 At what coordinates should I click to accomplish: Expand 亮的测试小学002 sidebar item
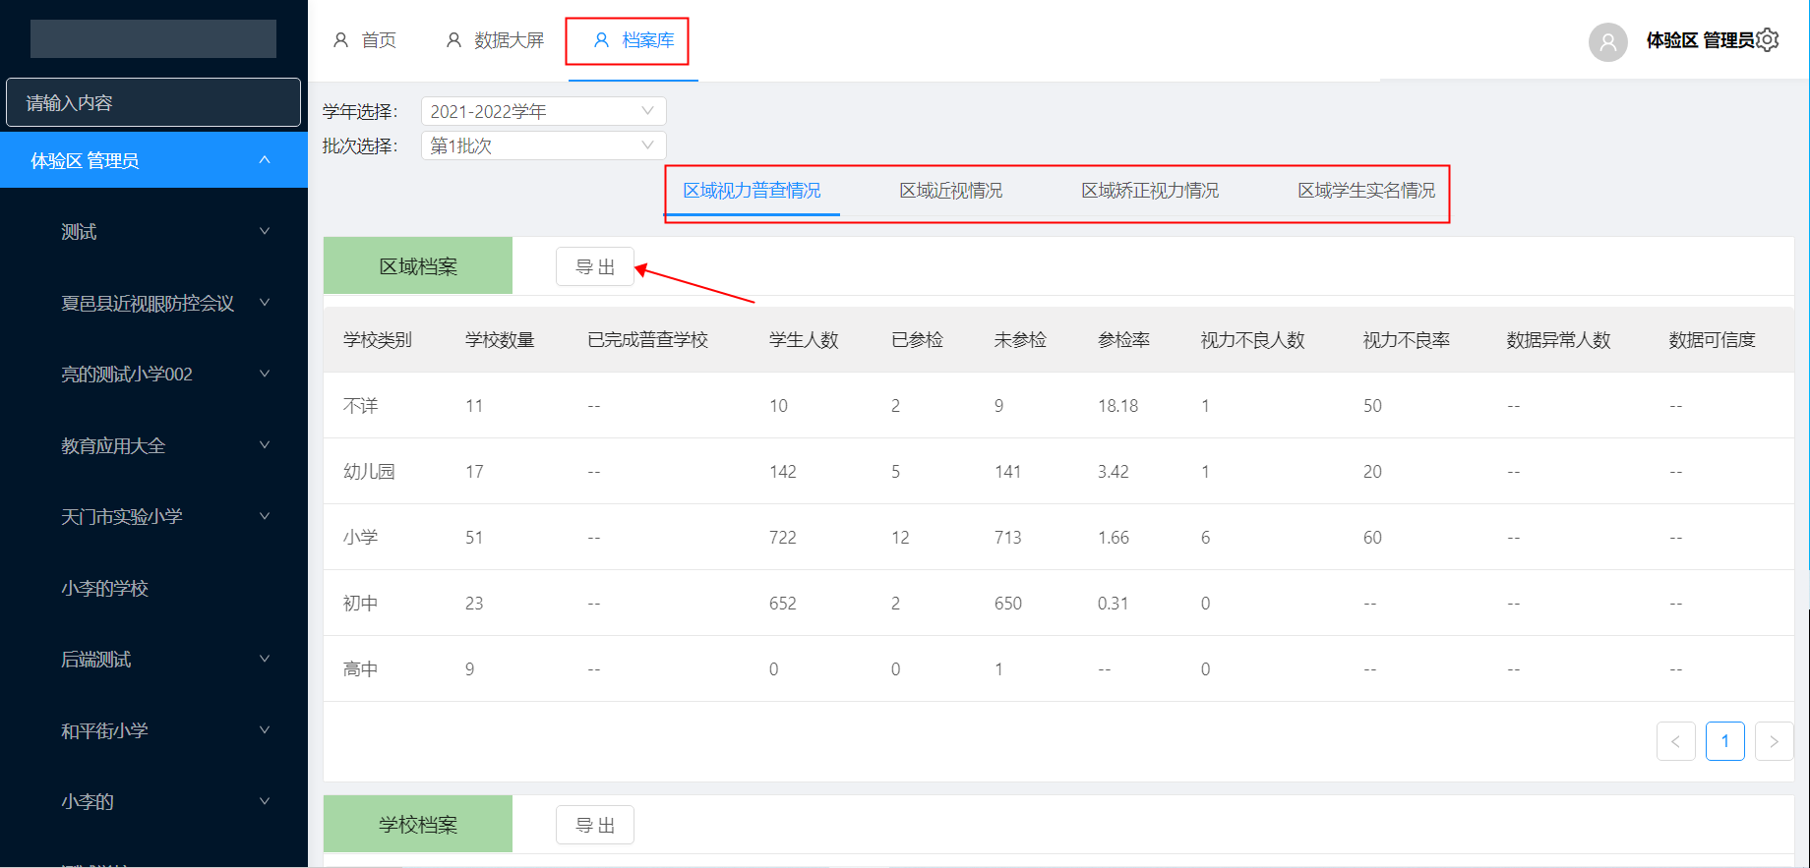[153, 375]
